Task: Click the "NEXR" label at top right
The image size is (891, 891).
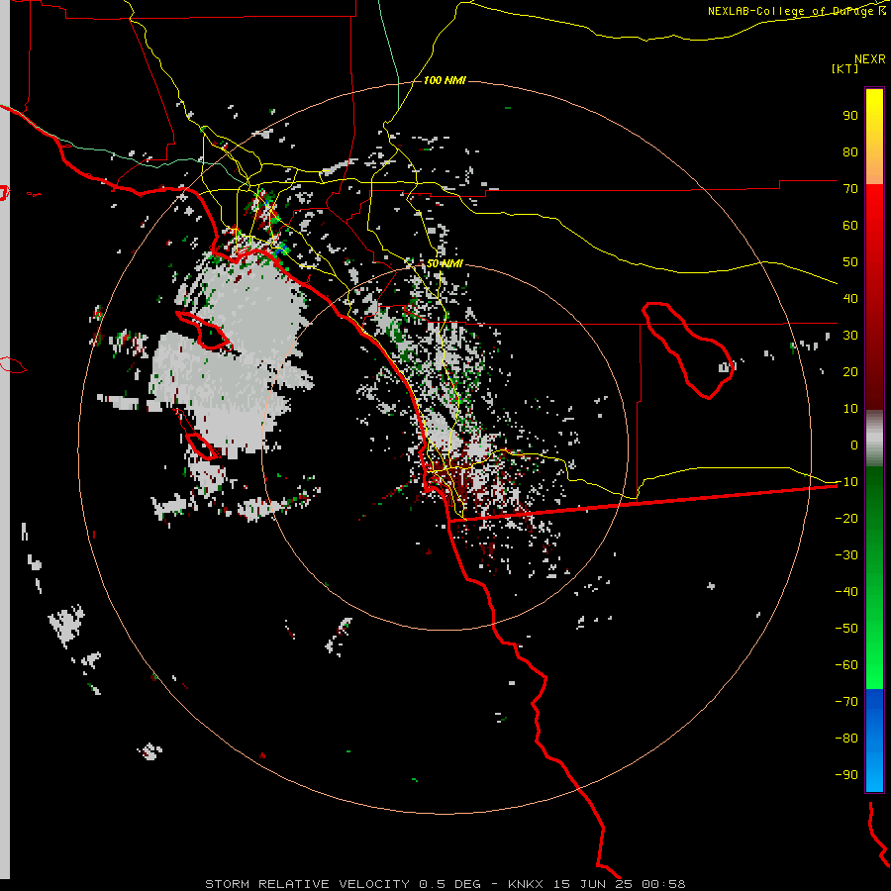Action: [870, 59]
